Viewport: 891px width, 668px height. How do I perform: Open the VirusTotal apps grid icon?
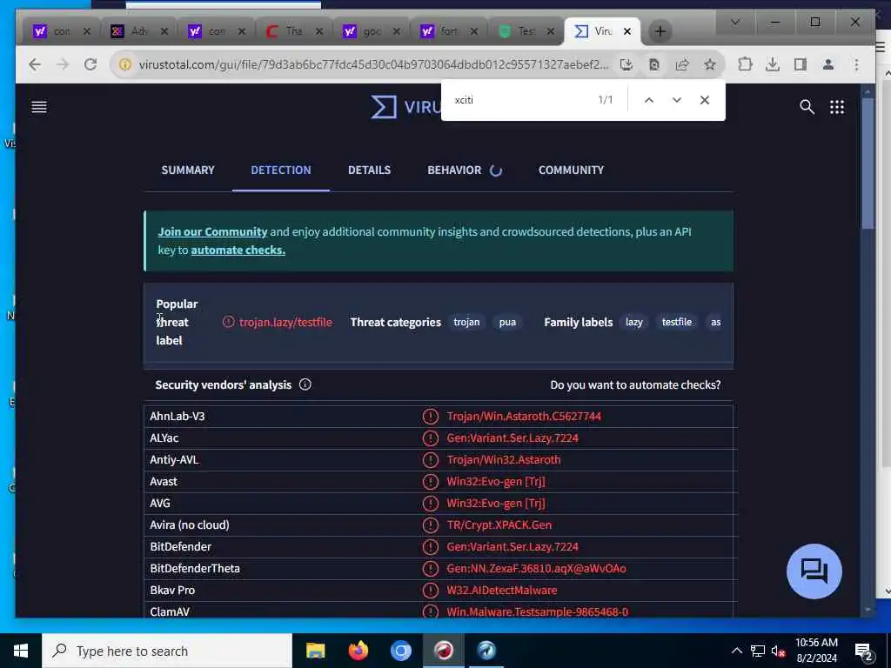(837, 107)
